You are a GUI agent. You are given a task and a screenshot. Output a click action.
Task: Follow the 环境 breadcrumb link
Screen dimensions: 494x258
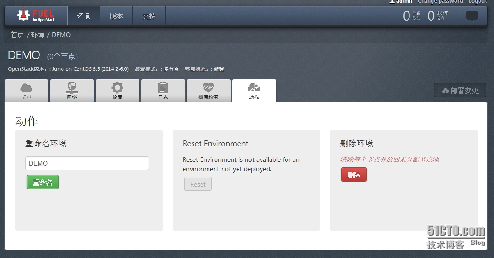point(38,35)
